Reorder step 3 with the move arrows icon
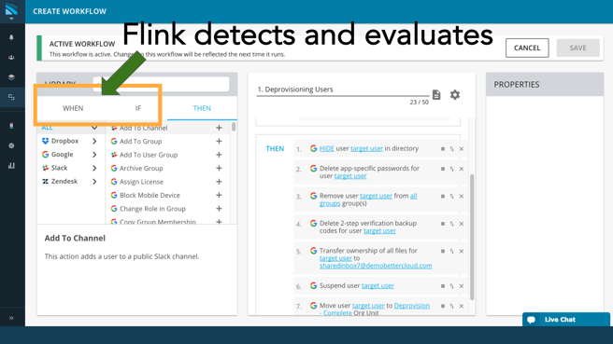The height and width of the screenshot is (344, 613). pos(452,196)
